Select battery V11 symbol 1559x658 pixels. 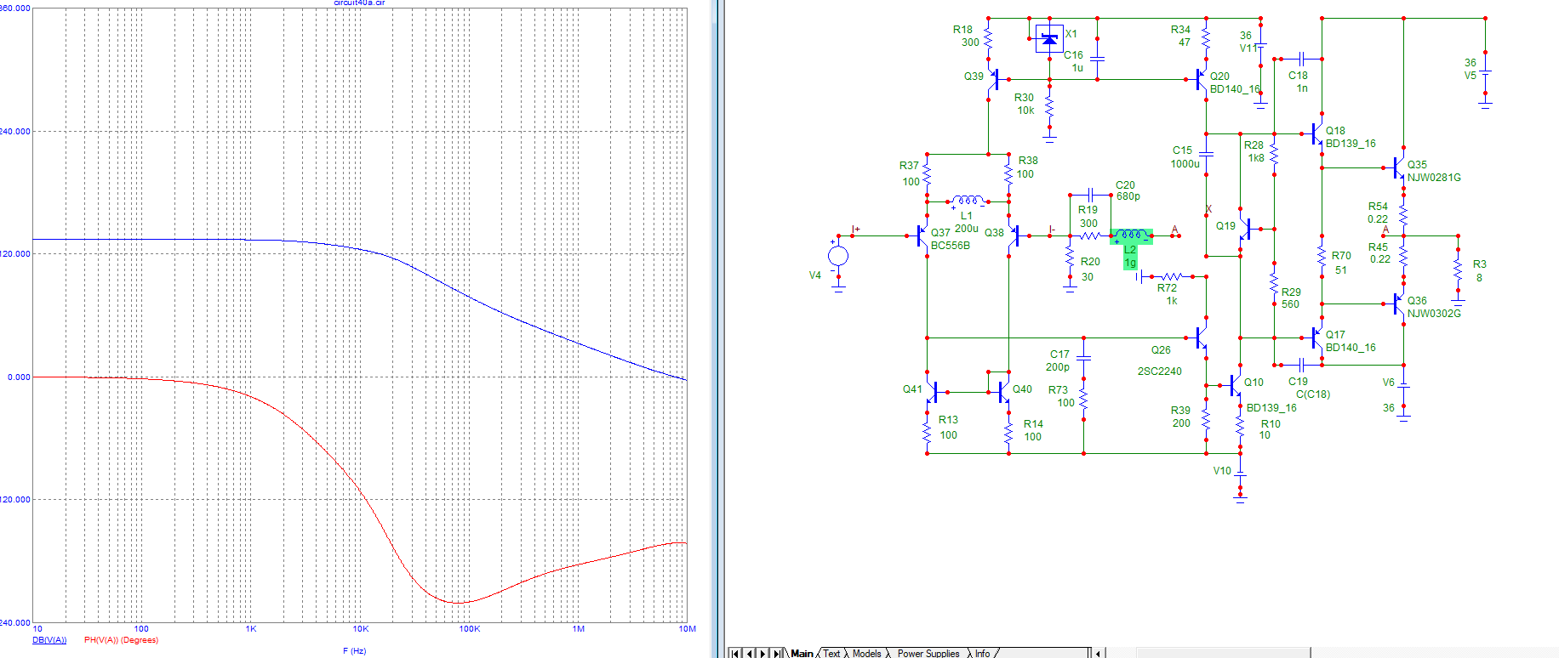coord(1260,45)
